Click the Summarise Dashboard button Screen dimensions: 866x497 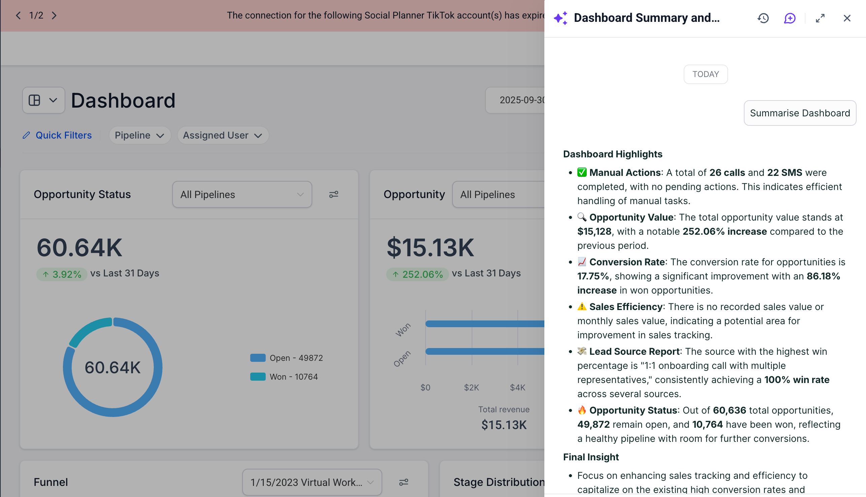pos(799,113)
